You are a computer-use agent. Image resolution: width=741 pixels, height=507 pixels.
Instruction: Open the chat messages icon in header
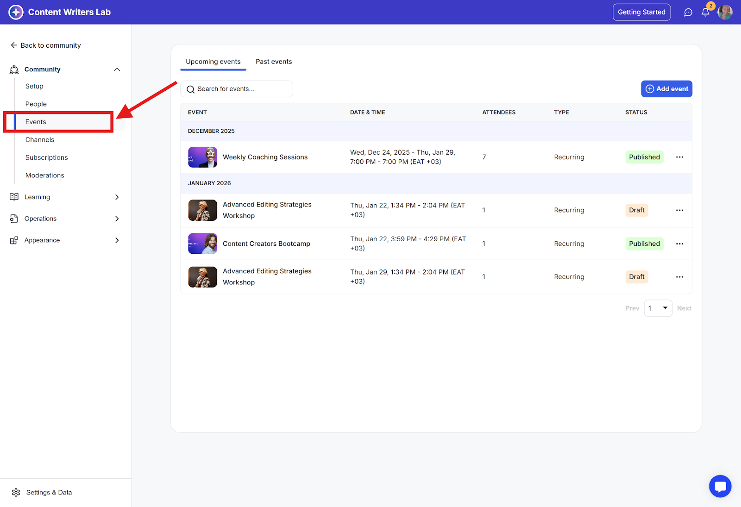pyautogui.click(x=688, y=13)
